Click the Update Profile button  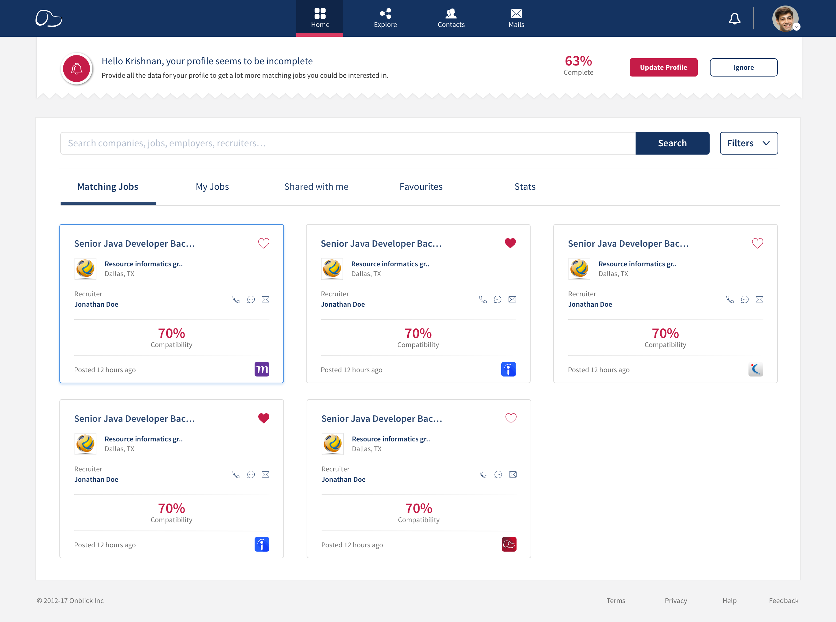[663, 67]
